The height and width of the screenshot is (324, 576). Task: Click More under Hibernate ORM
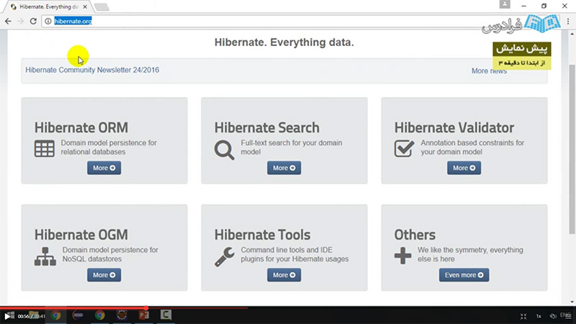point(104,168)
